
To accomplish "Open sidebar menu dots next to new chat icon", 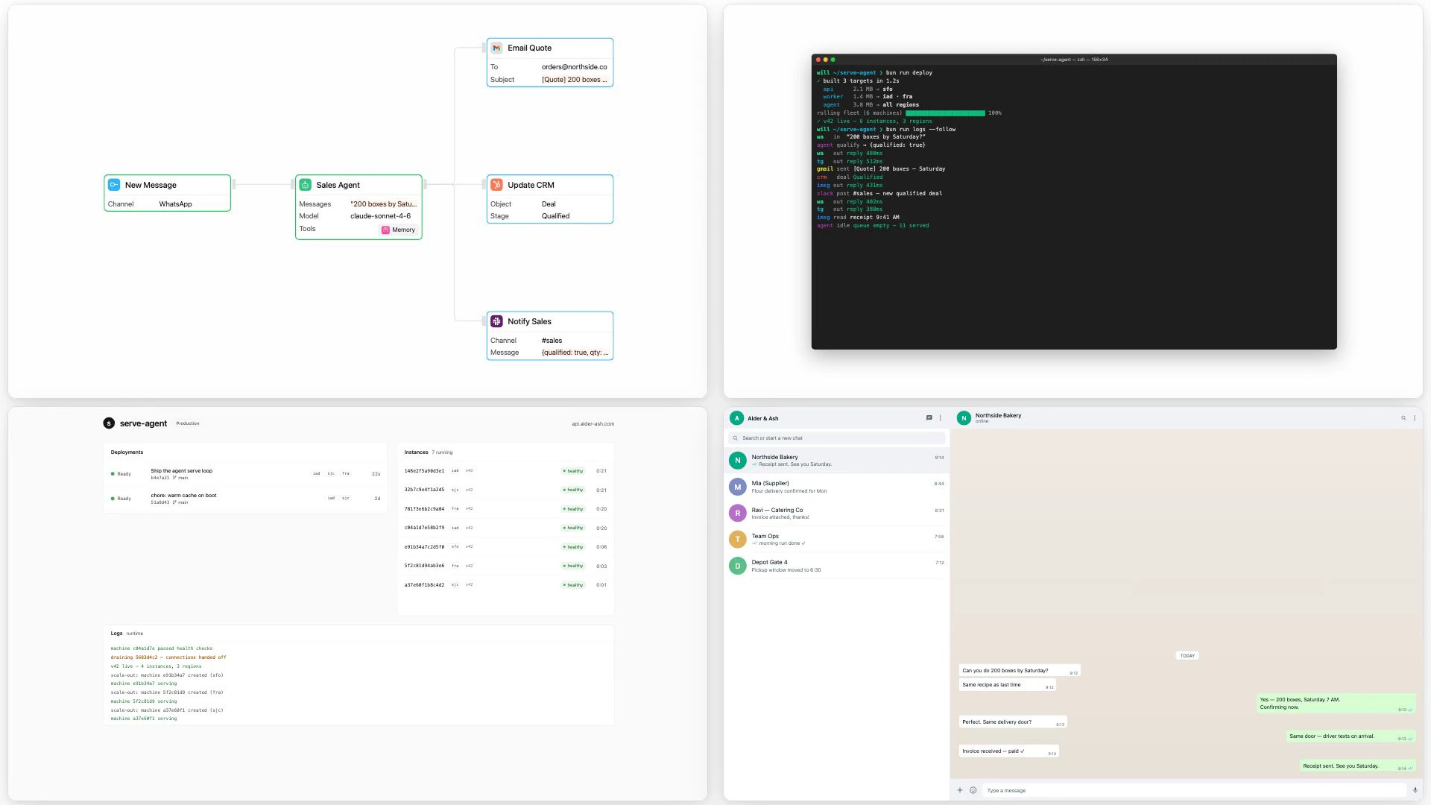I will (941, 418).
